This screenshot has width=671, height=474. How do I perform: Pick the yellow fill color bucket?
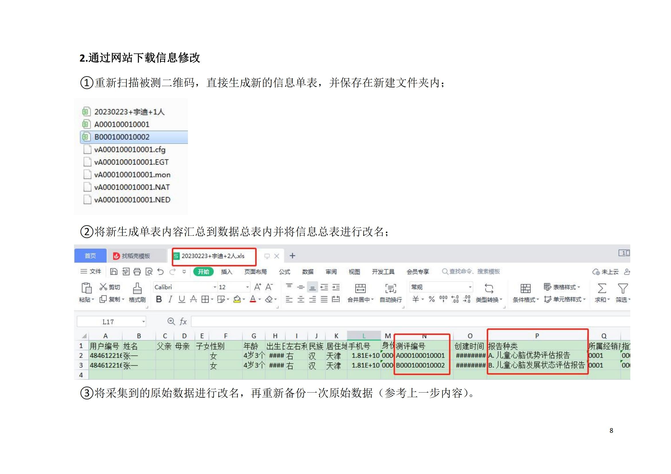coord(237,299)
